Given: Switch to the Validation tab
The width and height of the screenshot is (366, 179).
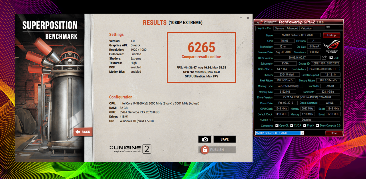Looking at the screenshot, I should (x=306, y=29).
